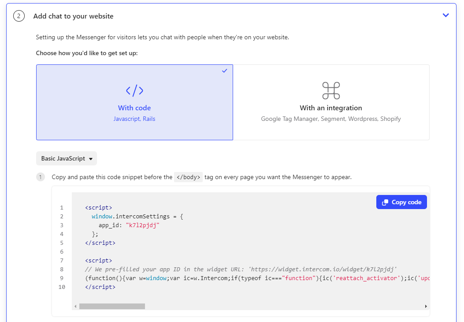Collapse the Add chat section chevron
464x322 pixels.
pyautogui.click(x=445, y=15)
